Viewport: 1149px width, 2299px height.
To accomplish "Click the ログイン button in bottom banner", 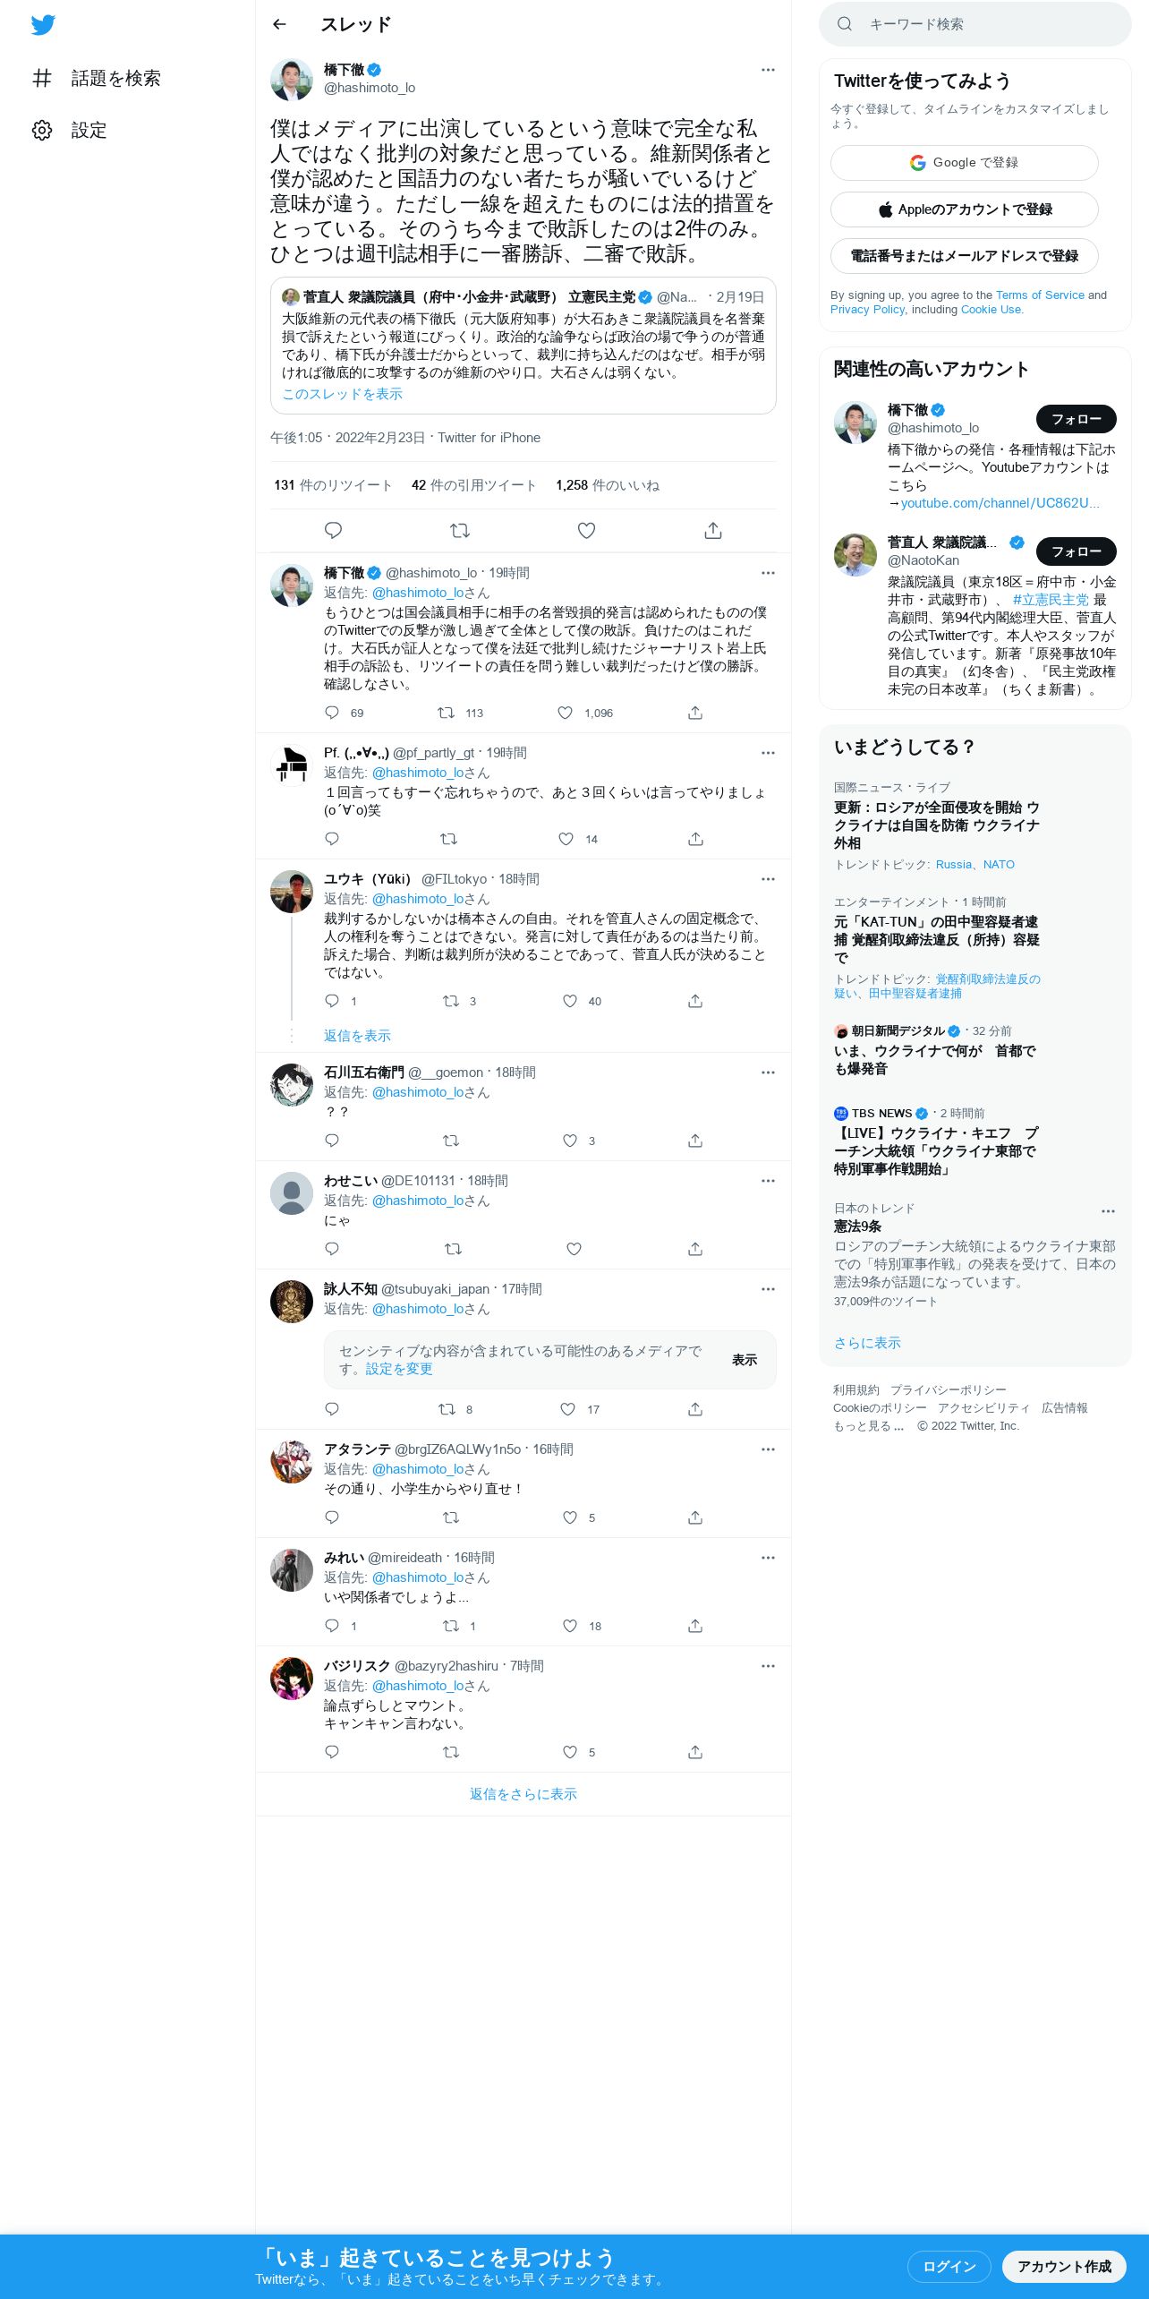I will pyautogui.click(x=949, y=2266).
